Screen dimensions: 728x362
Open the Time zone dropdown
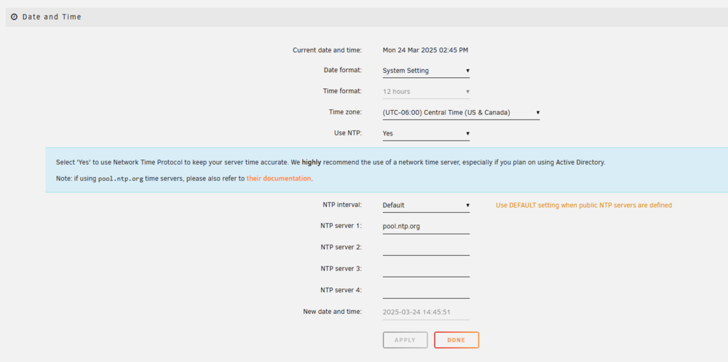point(461,112)
